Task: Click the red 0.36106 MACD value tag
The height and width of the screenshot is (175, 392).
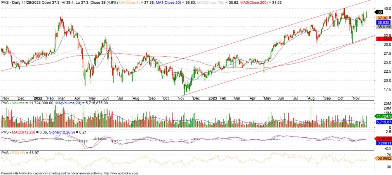Action: pyautogui.click(x=384, y=138)
